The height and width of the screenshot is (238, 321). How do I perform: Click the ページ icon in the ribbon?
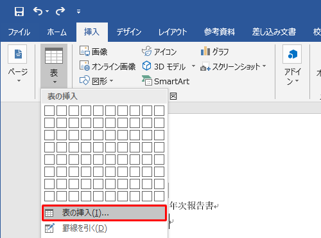17,54
